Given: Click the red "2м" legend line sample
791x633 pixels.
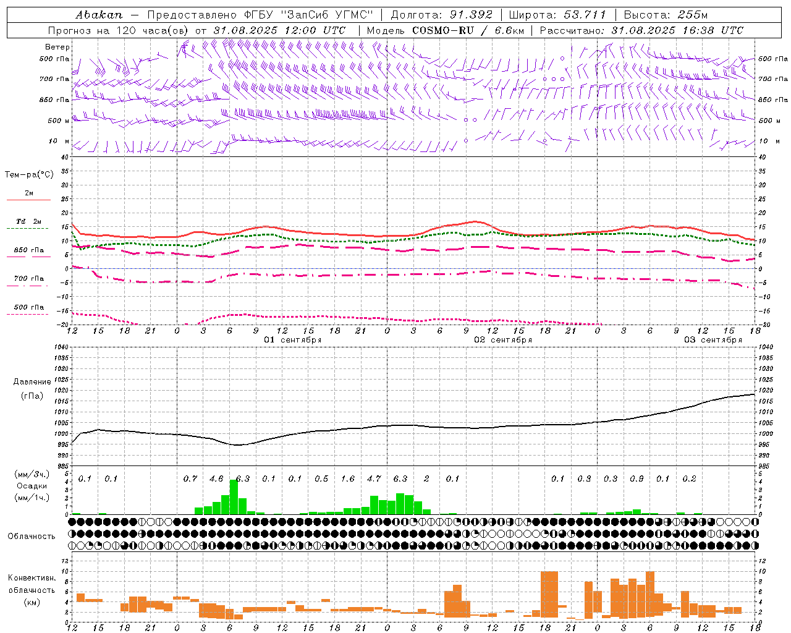Looking at the screenshot, I should tap(28, 200).
